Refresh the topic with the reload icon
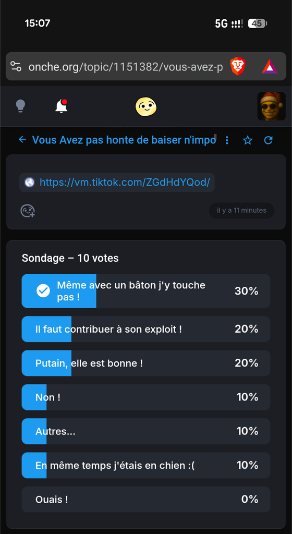This screenshot has height=534, width=292. (x=269, y=140)
